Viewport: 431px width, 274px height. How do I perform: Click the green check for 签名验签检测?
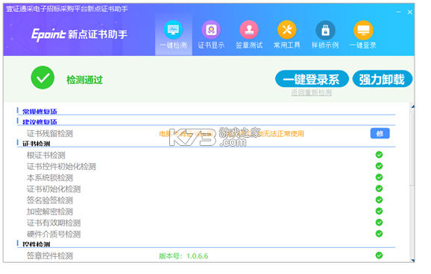click(379, 200)
